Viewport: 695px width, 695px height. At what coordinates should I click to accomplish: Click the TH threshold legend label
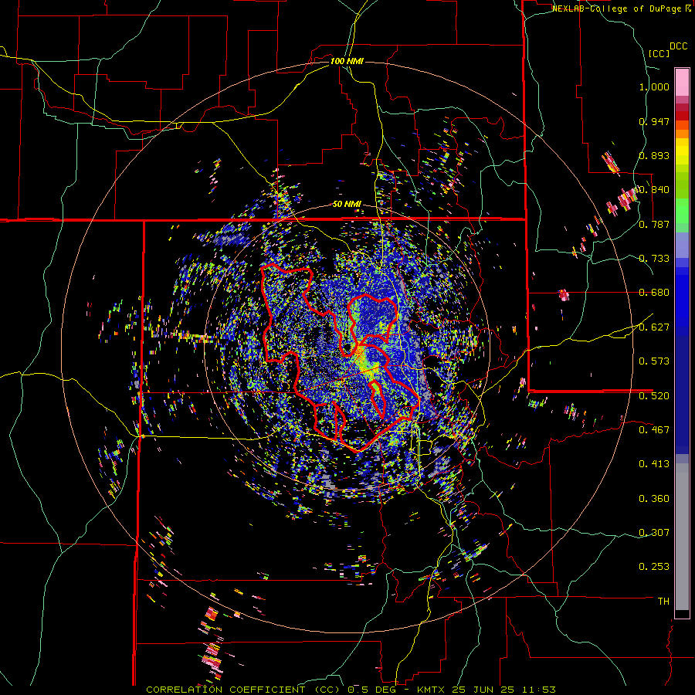(x=663, y=601)
